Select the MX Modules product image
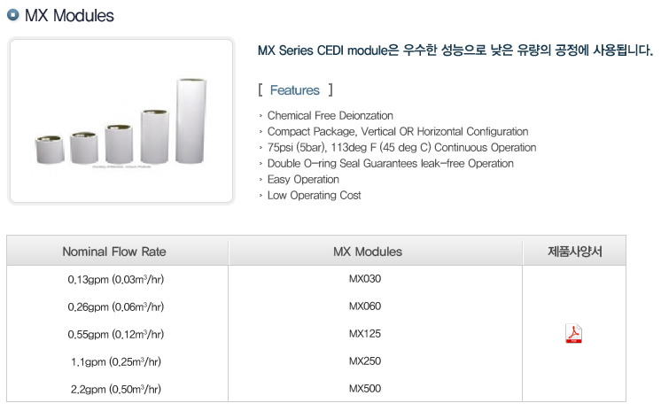 coord(121,121)
